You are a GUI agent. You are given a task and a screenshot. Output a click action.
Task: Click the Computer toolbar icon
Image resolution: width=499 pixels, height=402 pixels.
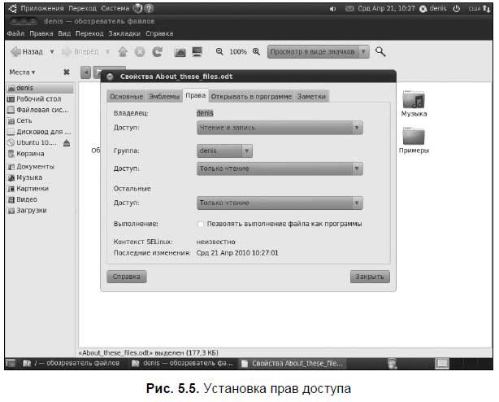[197, 51]
